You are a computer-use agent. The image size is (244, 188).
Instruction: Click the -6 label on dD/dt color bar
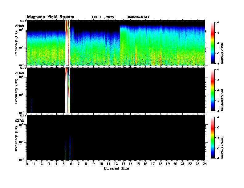coord(218,90)
